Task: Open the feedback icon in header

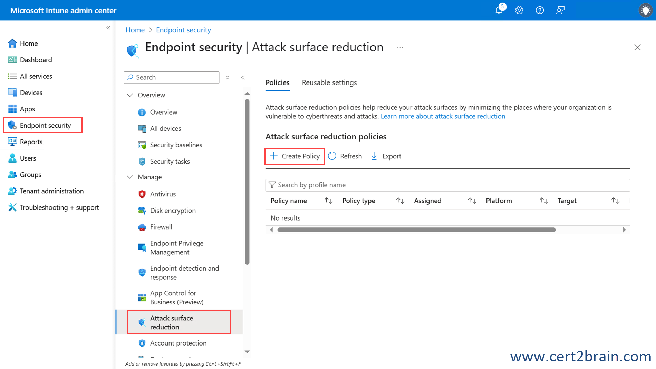Action: (560, 10)
